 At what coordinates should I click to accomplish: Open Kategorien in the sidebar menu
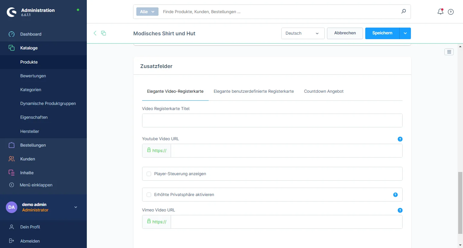pos(31,90)
